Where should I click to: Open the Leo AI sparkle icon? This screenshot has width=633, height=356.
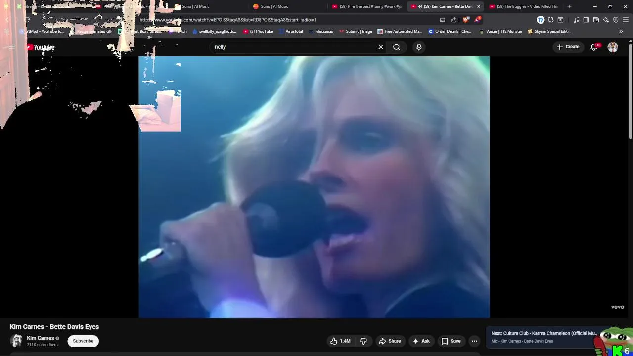(x=606, y=20)
